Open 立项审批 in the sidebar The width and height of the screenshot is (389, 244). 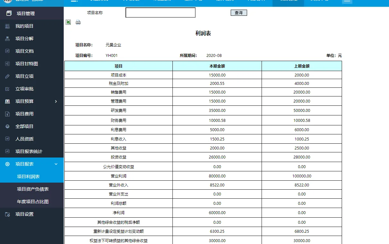coord(24,89)
